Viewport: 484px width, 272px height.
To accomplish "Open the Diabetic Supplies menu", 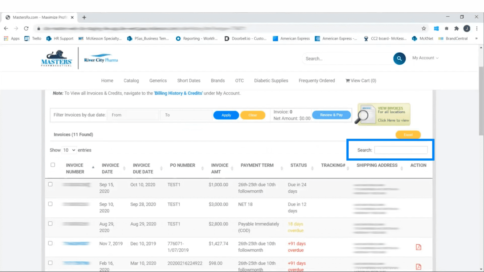I will 271,81.
